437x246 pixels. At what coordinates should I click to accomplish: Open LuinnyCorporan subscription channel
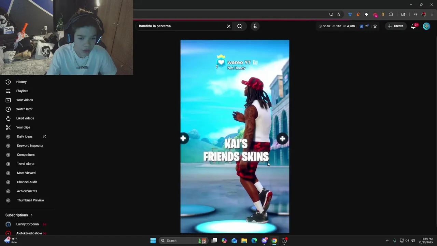[27, 224]
